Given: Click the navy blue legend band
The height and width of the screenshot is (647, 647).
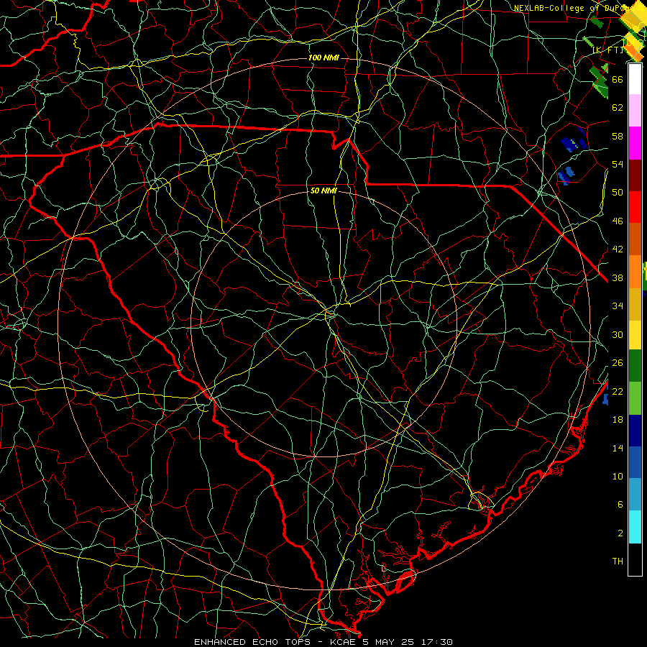Looking at the screenshot, I should click(x=635, y=431).
